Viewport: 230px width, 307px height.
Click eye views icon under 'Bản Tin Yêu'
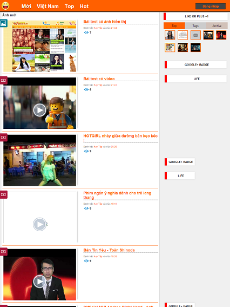click(86, 261)
